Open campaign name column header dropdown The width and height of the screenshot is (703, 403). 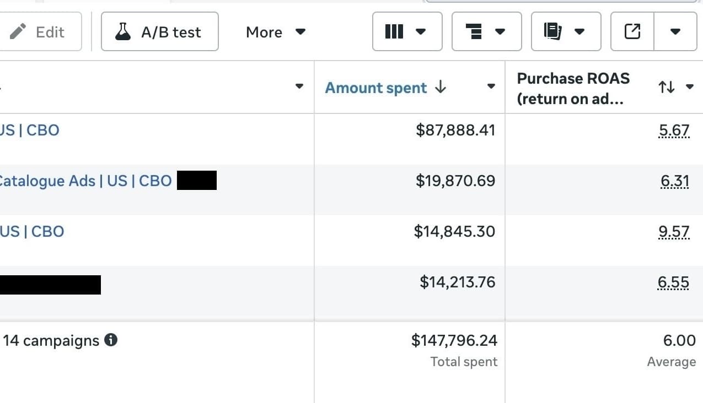299,86
